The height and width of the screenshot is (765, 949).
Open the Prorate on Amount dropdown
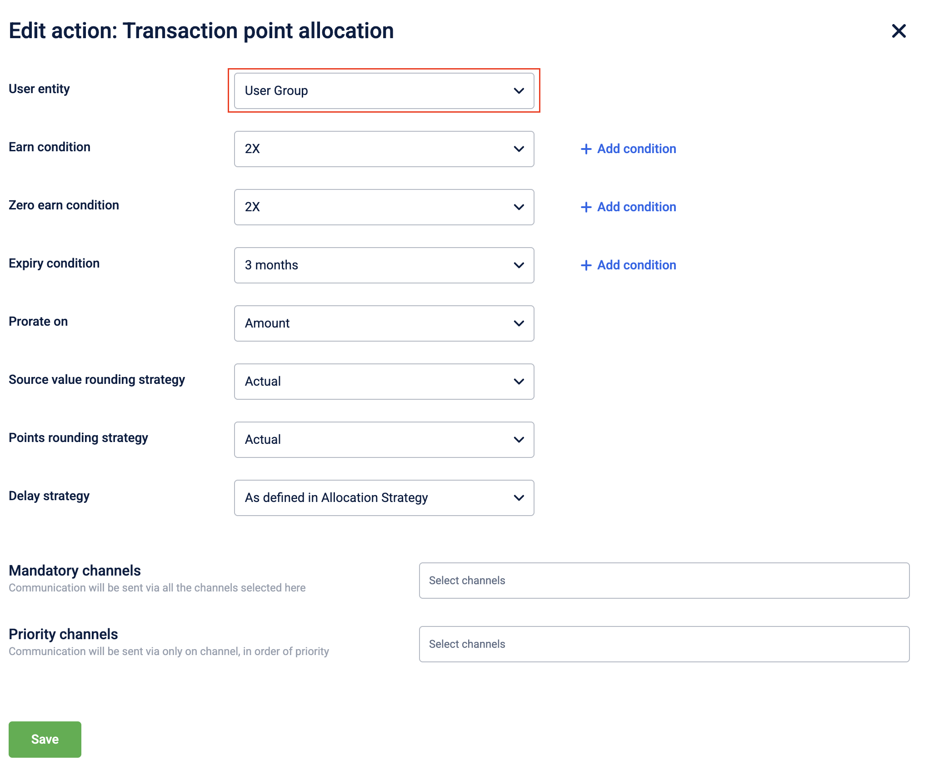coord(384,323)
